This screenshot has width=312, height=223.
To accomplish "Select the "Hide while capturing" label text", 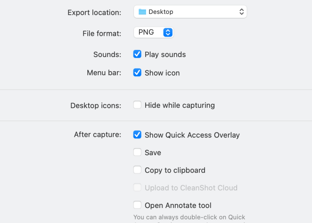I will (x=180, y=105).
